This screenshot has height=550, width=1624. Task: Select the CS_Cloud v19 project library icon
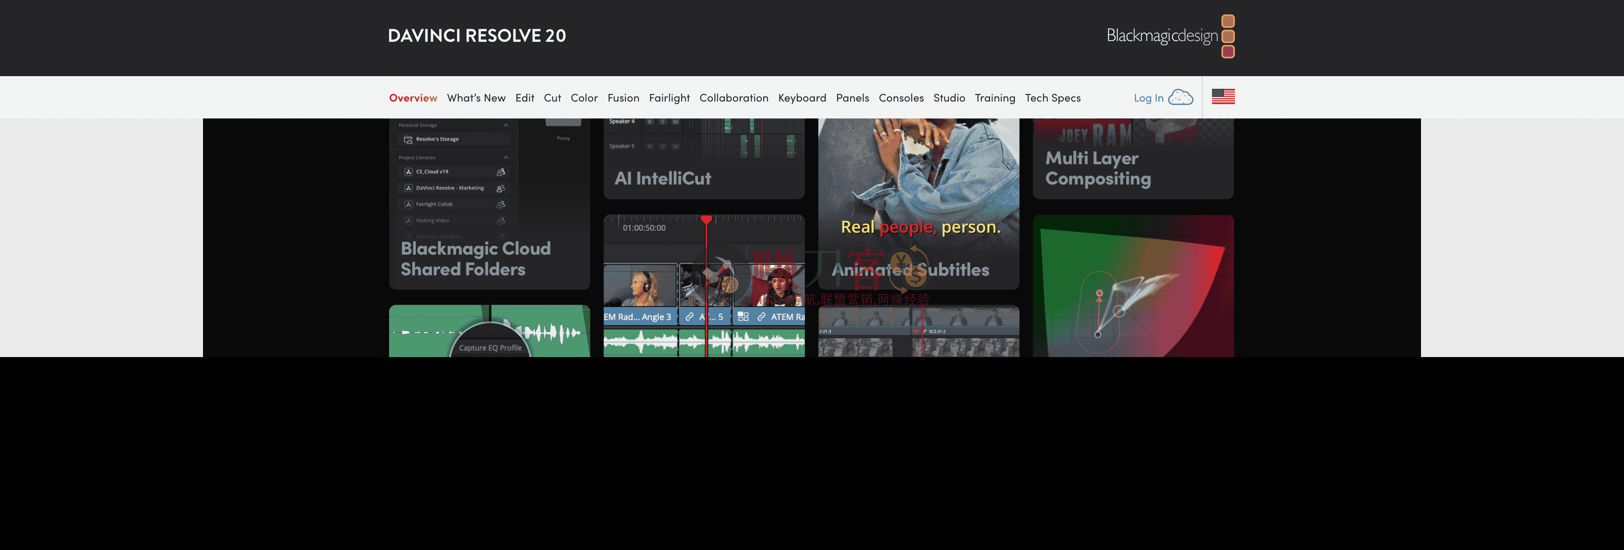click(x=409, y=172)
